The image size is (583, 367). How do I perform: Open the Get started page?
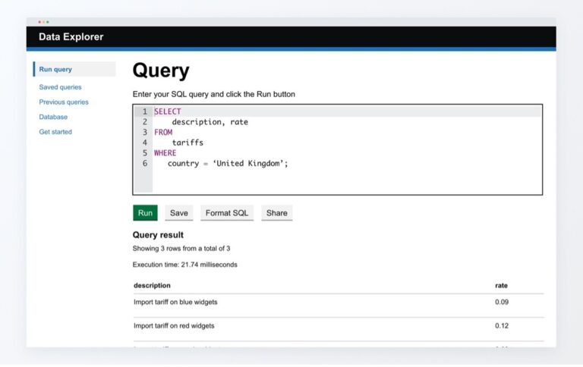55,132
